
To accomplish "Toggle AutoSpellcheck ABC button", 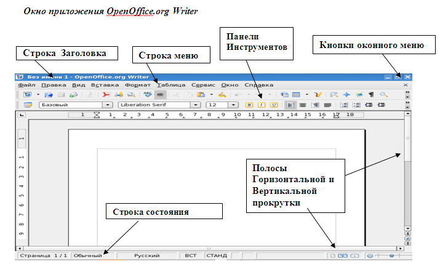I will coord(160,95).
